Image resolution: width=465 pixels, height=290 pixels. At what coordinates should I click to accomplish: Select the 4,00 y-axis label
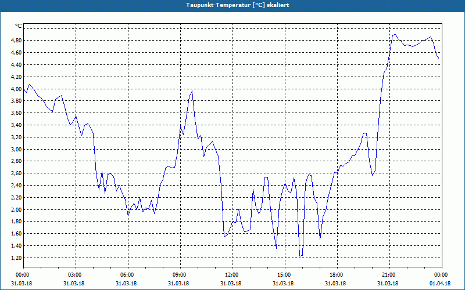point(16,89)
